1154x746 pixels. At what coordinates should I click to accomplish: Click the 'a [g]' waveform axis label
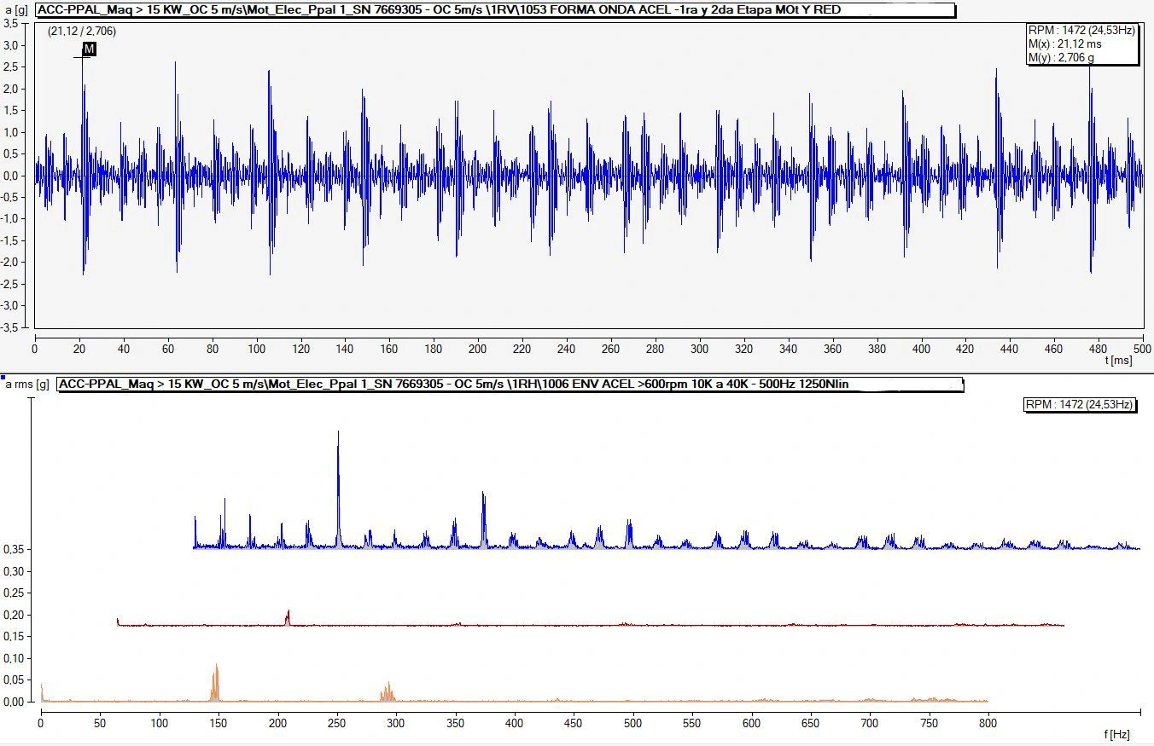pos(16,10)
